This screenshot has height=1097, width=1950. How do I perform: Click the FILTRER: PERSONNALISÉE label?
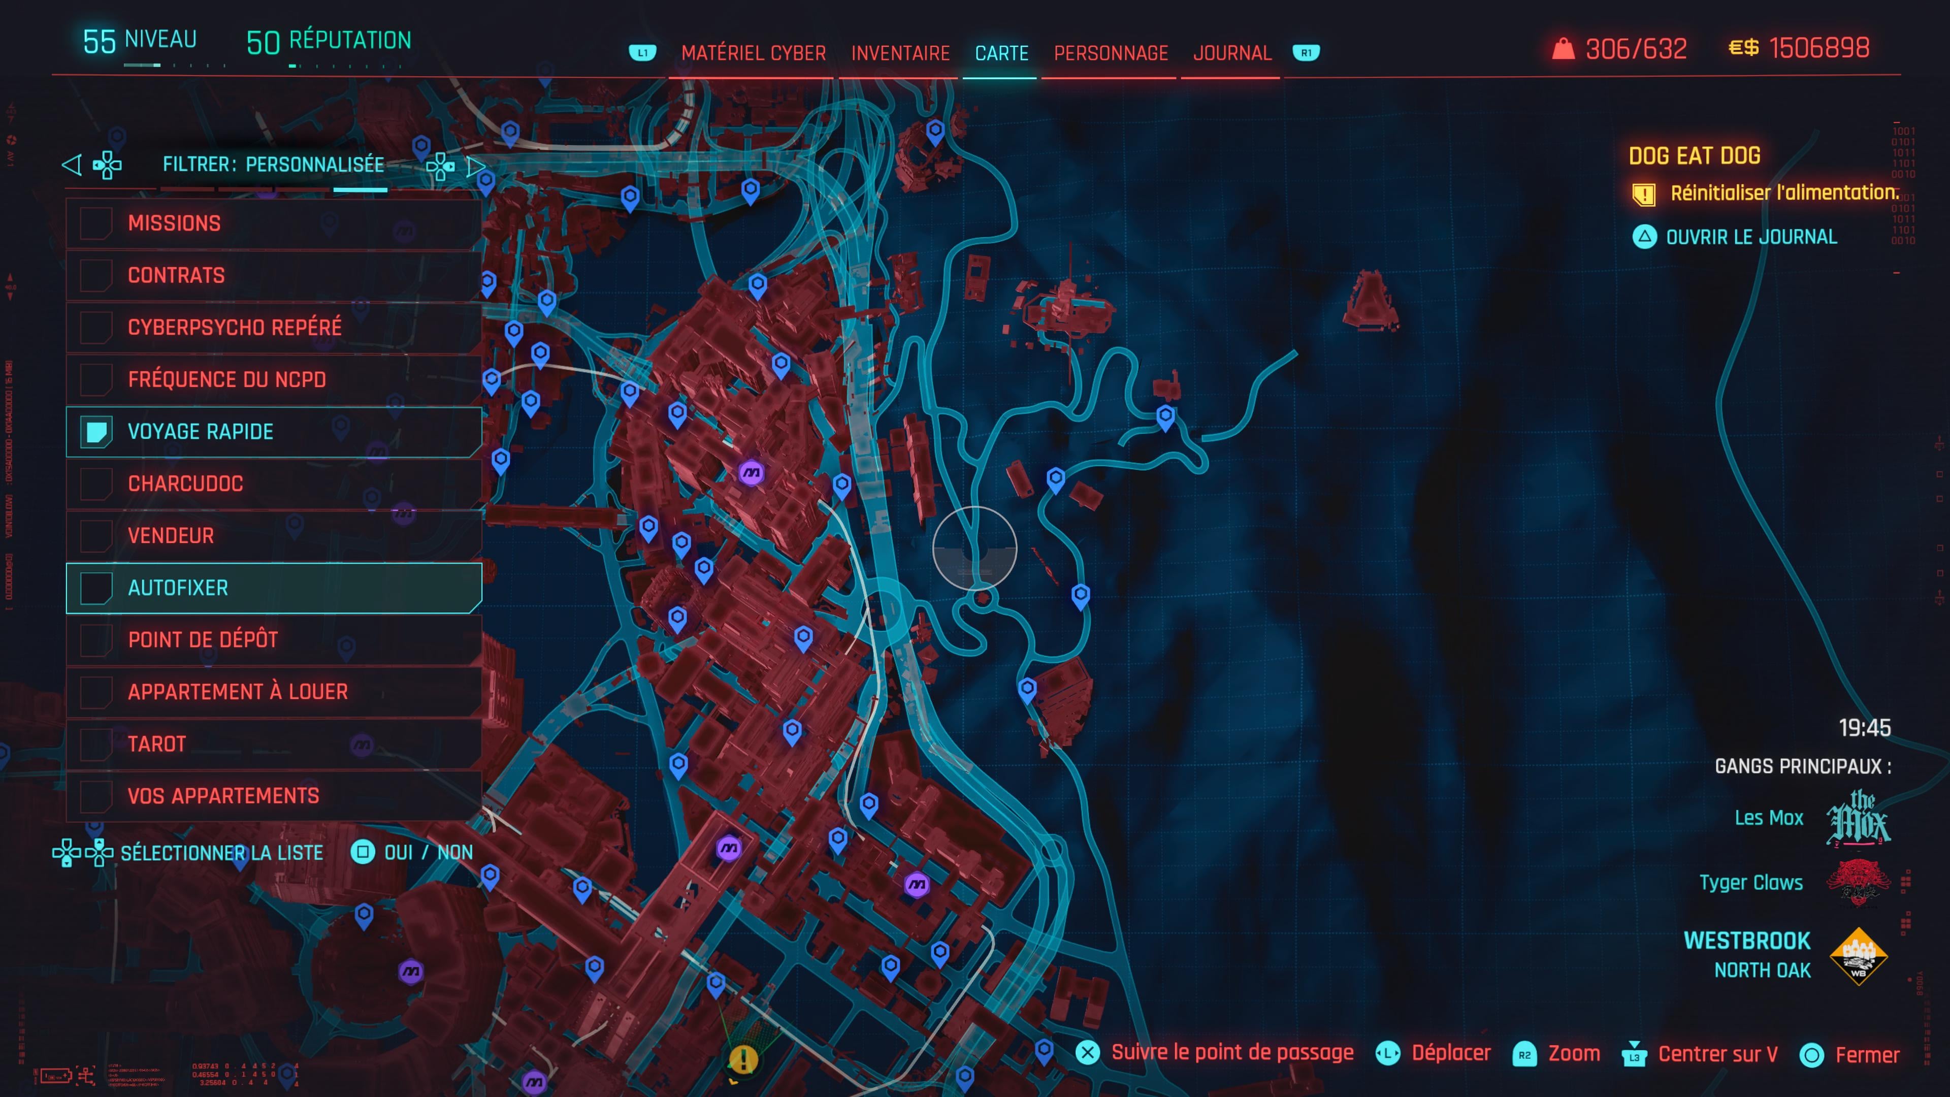pyautogui.click(x=273, y=164)
